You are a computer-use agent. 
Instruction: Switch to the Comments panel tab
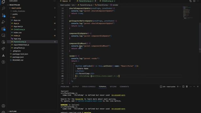point(124,87)
